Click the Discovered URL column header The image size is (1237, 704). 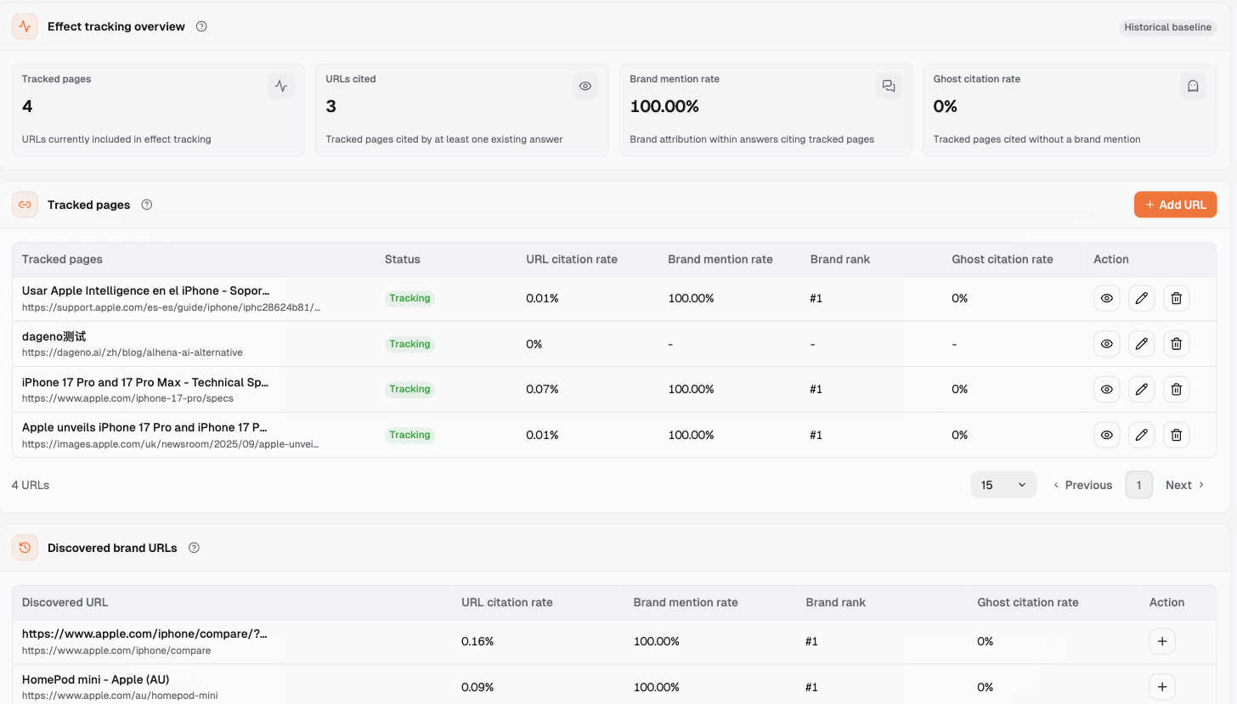(x=65, y=602)
